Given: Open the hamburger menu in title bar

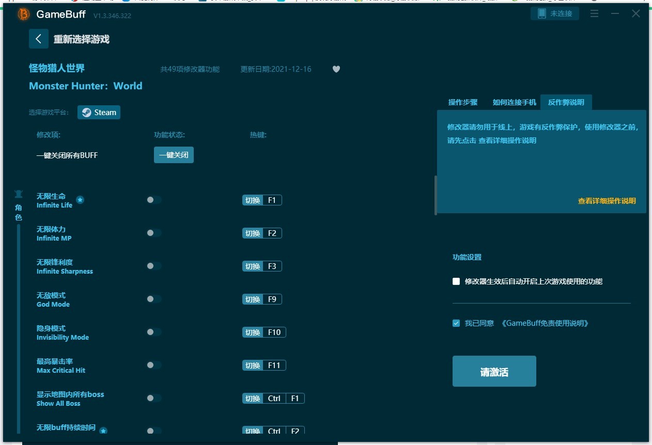Looking at the screenshot, I should pos(594,14).
